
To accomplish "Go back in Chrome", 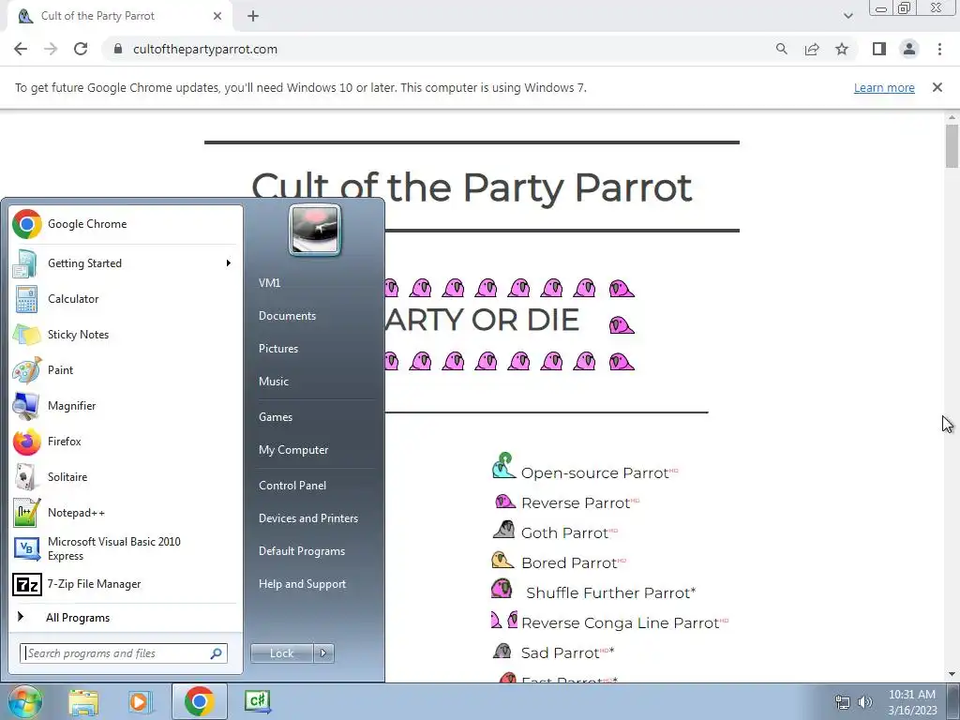I will pos(21,49).
